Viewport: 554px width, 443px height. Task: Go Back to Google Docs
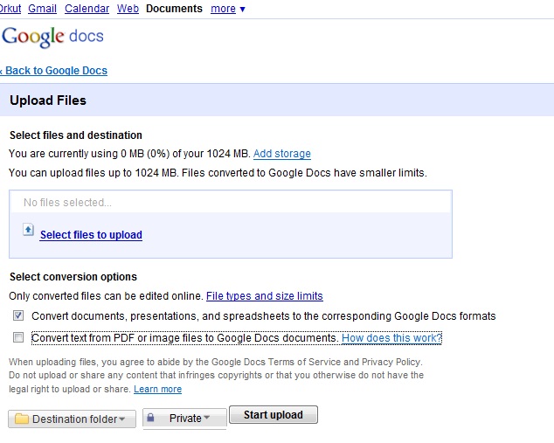(53, 71)
